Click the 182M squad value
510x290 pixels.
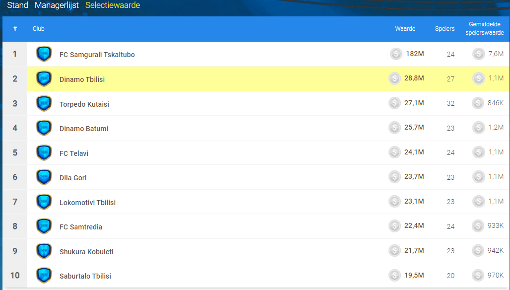(415, 54)
